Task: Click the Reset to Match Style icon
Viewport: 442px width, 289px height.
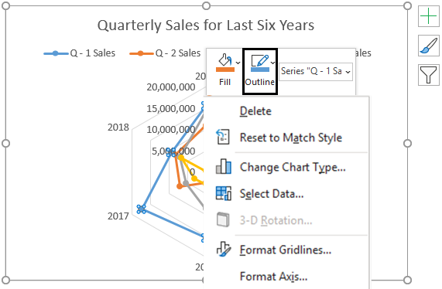Action: (223, 137)
